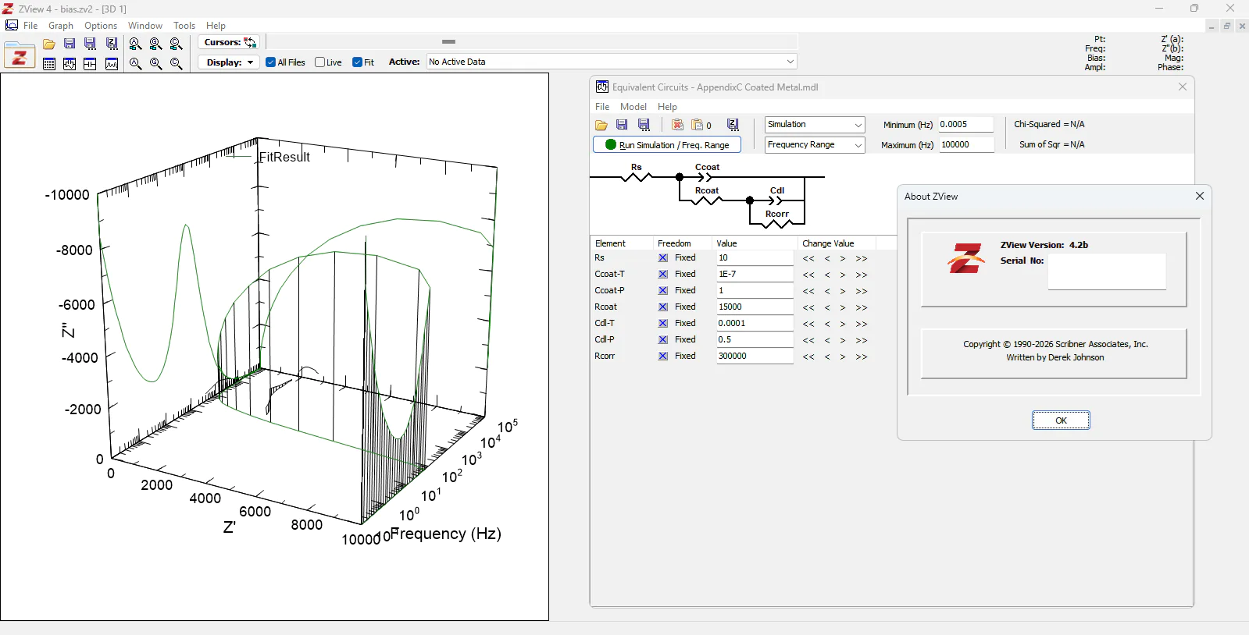The height and width of the screenshot is (635, 1249).
Task: Open the Tools menu
Action: point(184,26)
